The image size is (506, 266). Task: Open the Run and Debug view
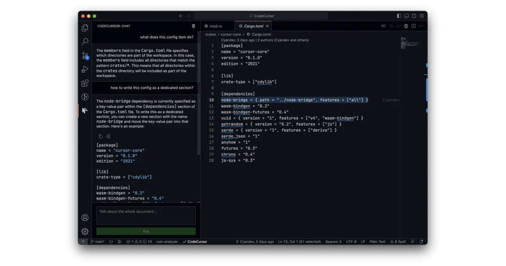click(x=85, y=69)
